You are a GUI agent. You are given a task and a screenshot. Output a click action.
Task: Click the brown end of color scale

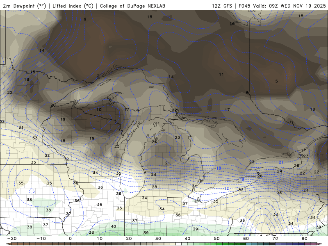(x=8, y=244)
